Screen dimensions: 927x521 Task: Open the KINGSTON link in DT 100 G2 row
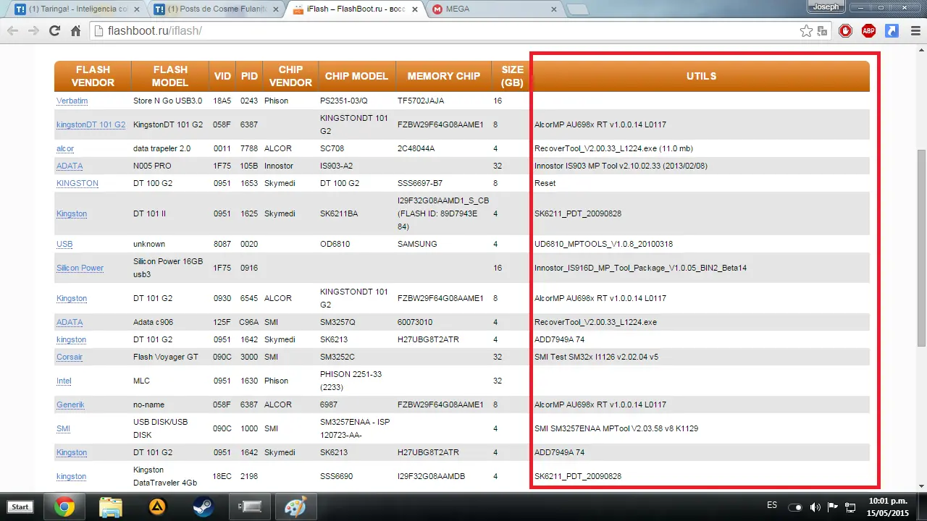click(77, 183)
